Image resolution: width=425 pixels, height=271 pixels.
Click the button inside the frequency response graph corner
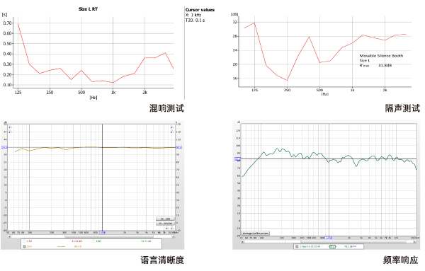(x=256, y=233)
